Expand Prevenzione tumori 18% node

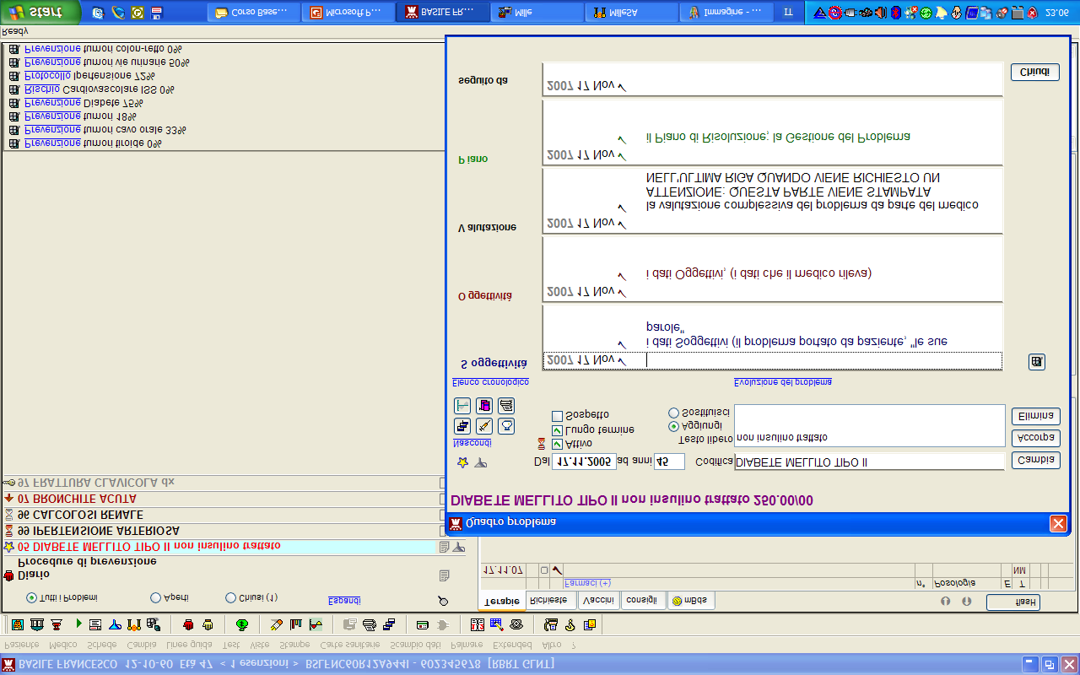[x=13, y=116]
